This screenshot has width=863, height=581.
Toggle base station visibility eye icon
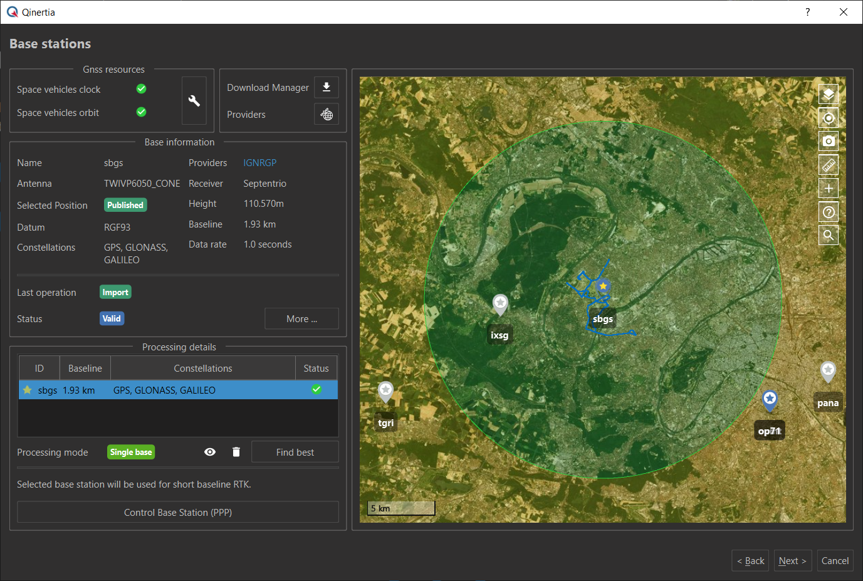[210, 452]
